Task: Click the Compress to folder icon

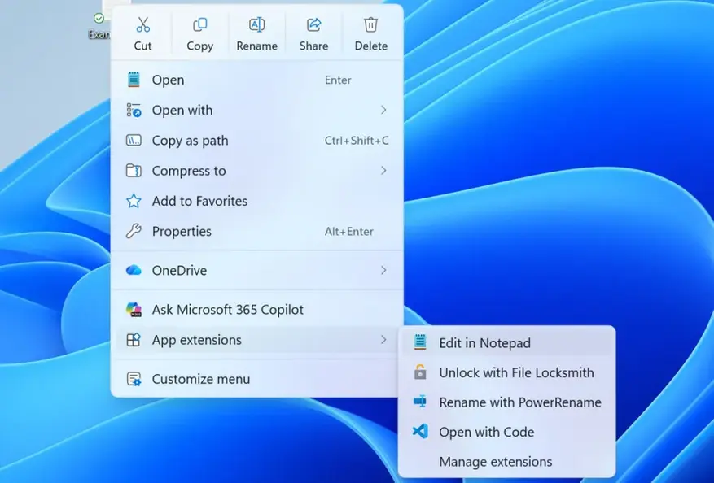Action: coord(134,171)
